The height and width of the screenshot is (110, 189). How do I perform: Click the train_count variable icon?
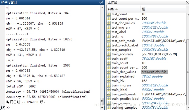click(x=108, y=63)
